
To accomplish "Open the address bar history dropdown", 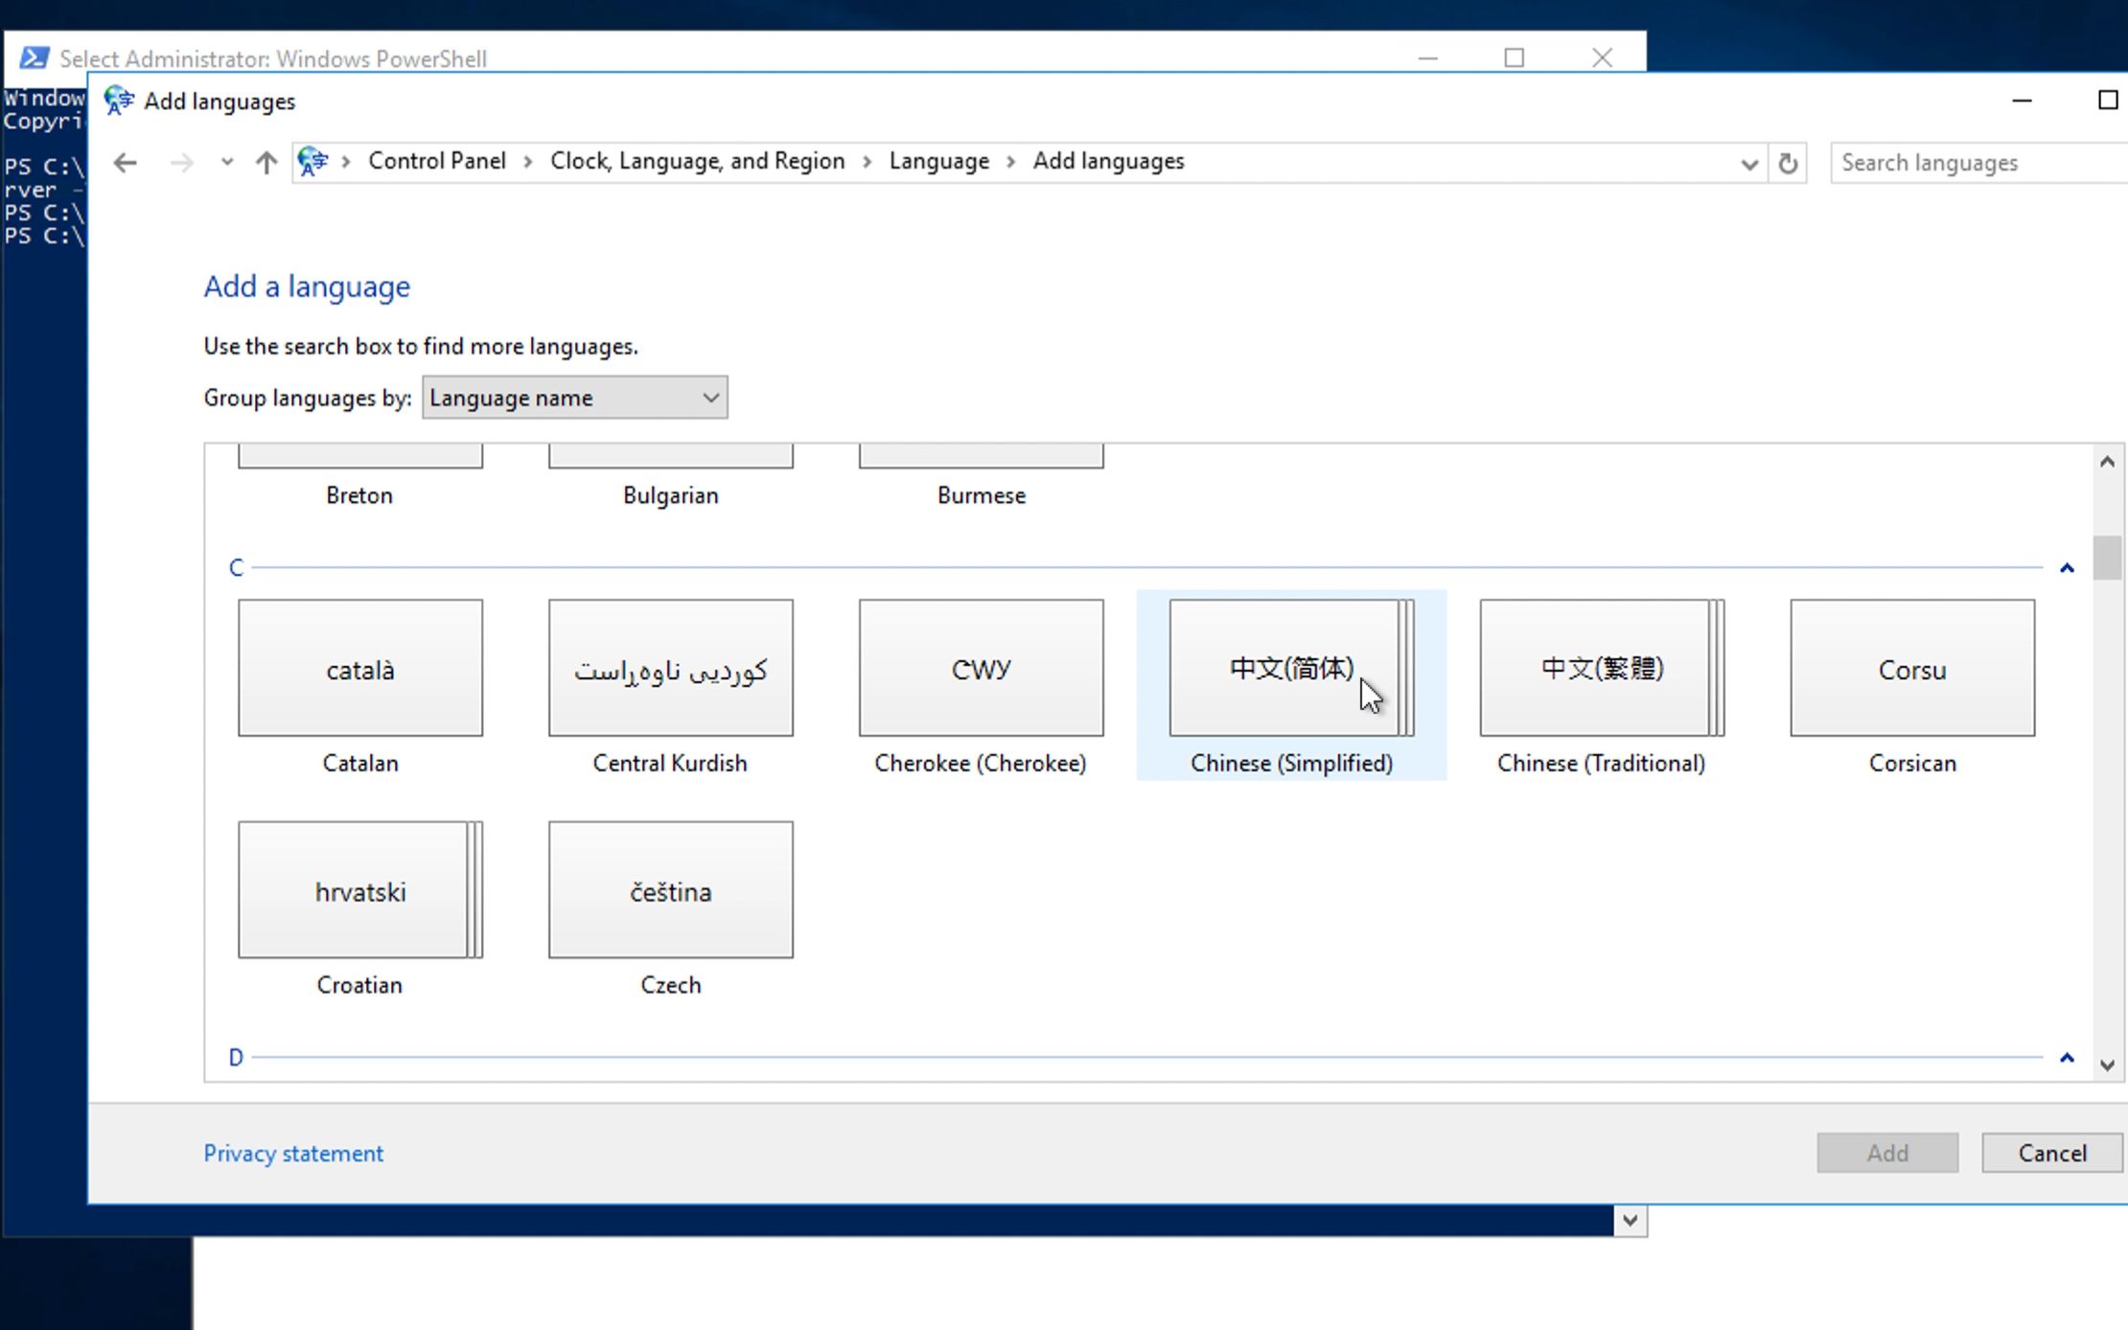I will (1749, 163).
